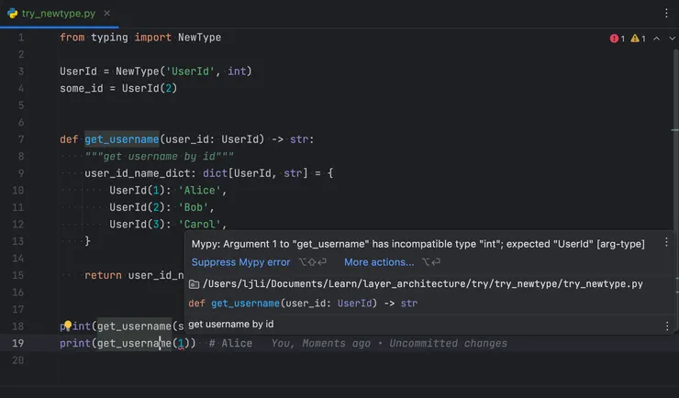Click More actions... link in tooltip

coord(378,262)
